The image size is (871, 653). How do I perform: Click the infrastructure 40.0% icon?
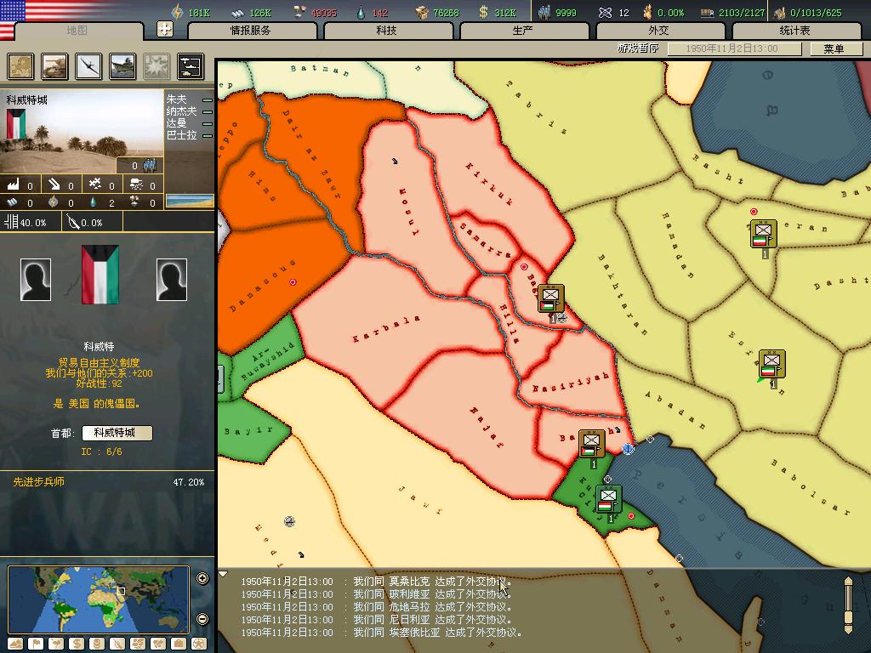coord(11,222)
